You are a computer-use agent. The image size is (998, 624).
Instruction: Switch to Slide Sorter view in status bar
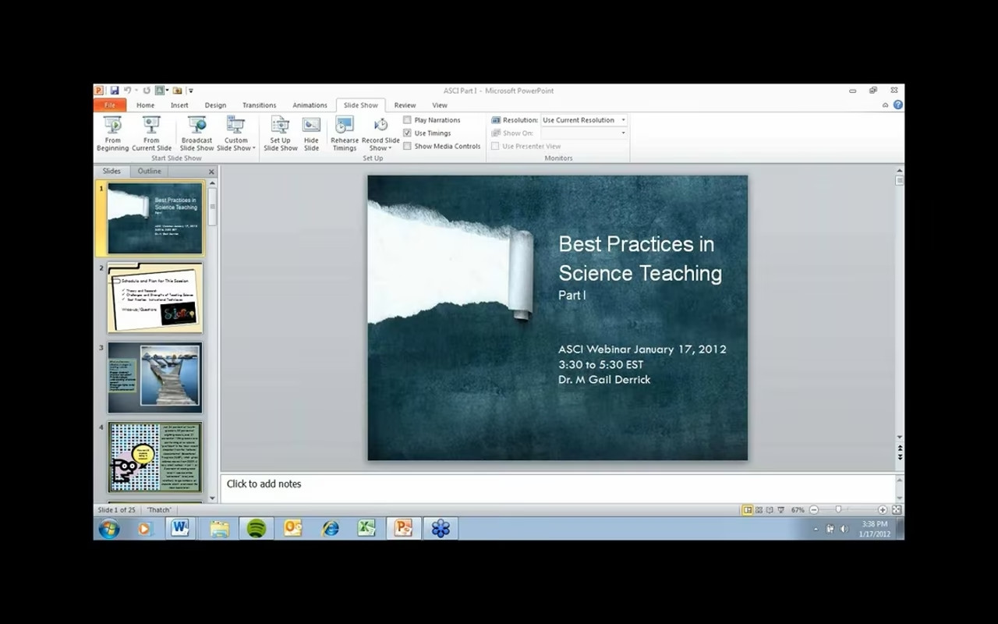tap(759, 509)
